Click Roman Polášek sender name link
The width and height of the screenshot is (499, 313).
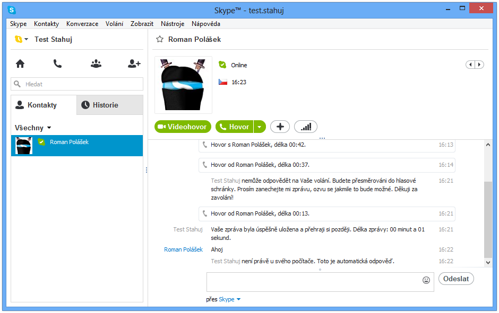(183, 249)
